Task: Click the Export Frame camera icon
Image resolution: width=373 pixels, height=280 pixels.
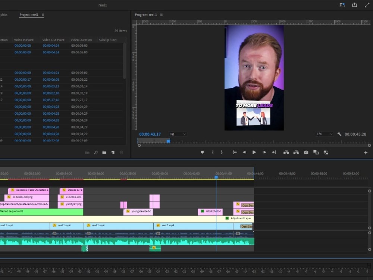Action: pos(306,152)
